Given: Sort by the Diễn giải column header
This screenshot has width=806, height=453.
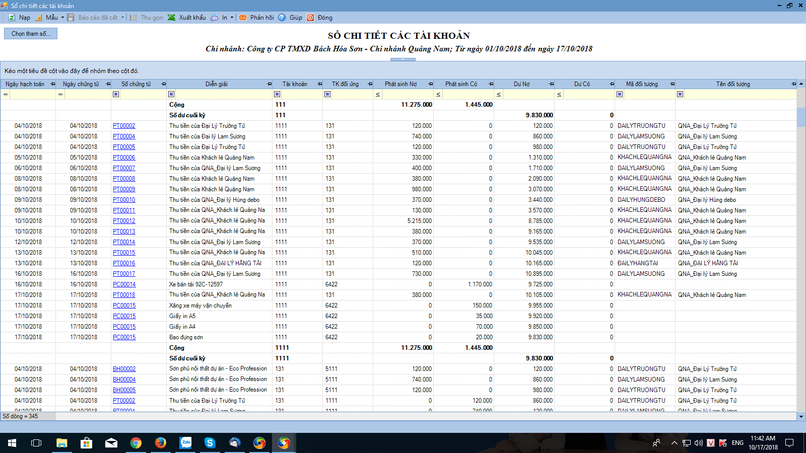Looking at the screenshot, I should click(x=217, y=84).
